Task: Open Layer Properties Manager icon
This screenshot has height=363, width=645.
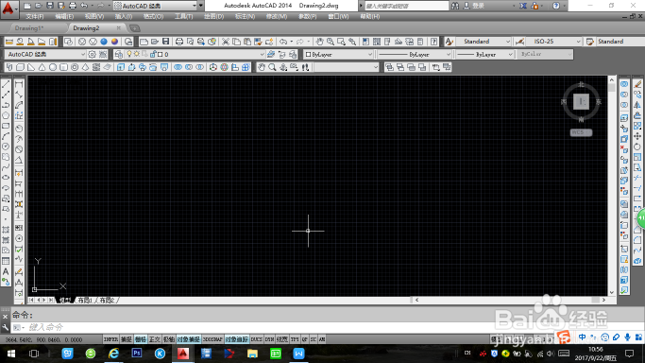Action: (118, 54)
